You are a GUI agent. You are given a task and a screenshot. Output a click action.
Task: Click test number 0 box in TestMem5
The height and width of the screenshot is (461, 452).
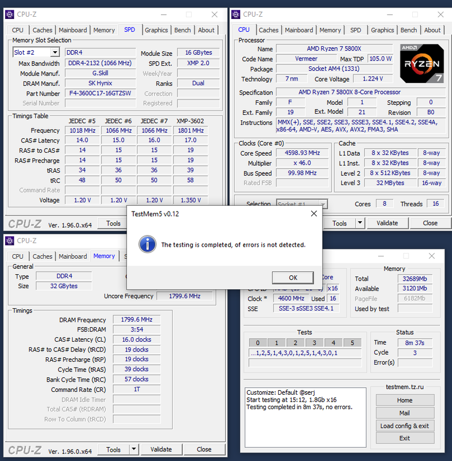pos(257,343)
